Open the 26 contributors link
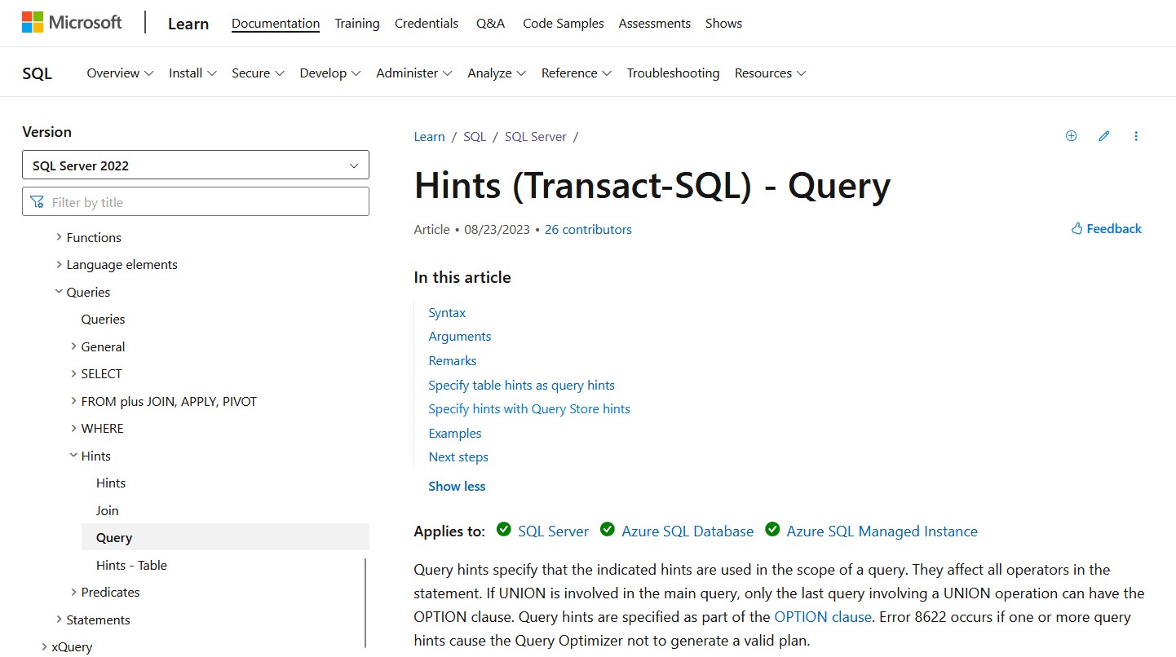 (587, 230)
